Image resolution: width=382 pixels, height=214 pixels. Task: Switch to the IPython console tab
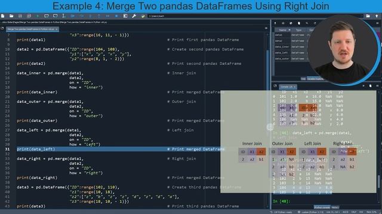pyautogui.click(x=322, y=207)
